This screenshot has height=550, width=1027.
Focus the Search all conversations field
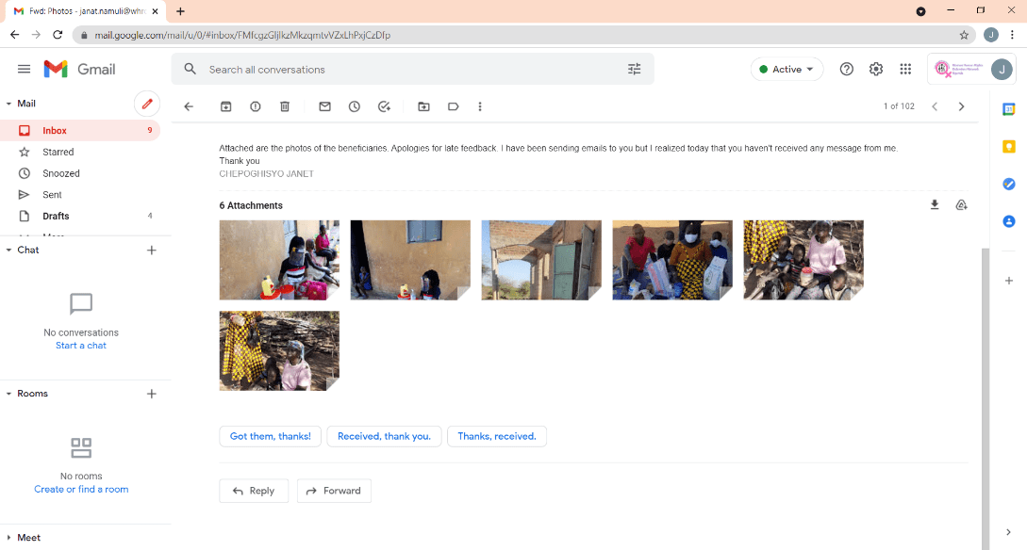(x=413, y=69)
